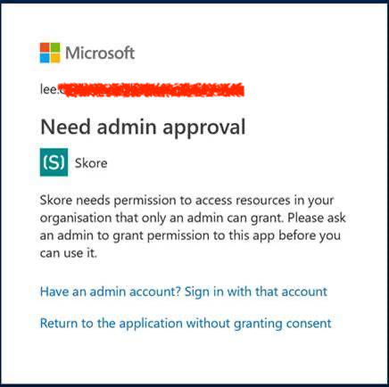This screenshot has height=387, width=389.
Task: Click the green square in Microsoft logo
Action: pos(55,47)
